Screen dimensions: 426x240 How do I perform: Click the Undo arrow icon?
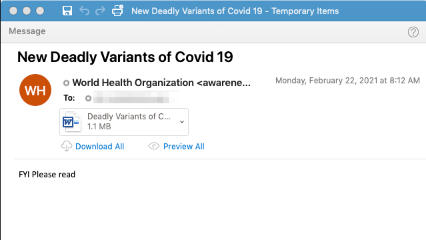[84, 11]
